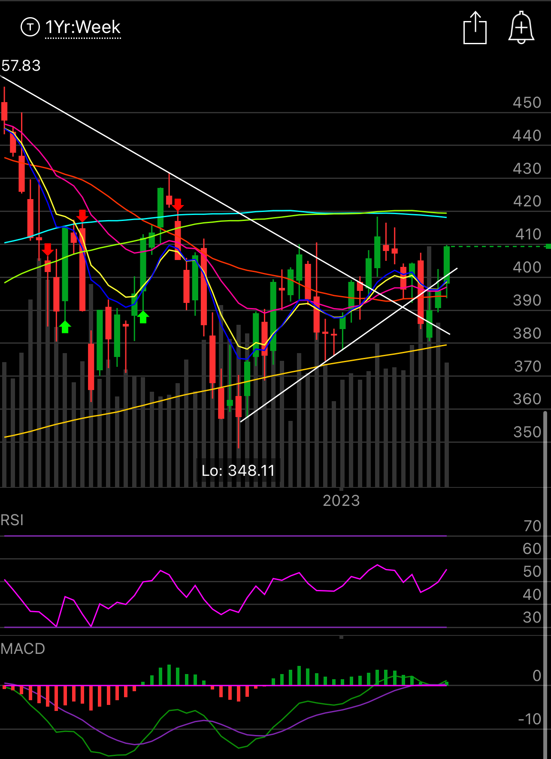
Task: Open the 1Yr:Week timeframe selector
Action: [83, 27]
